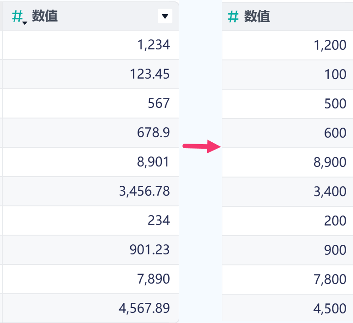Select the right 数值 column header label

(x=257, y=16)
